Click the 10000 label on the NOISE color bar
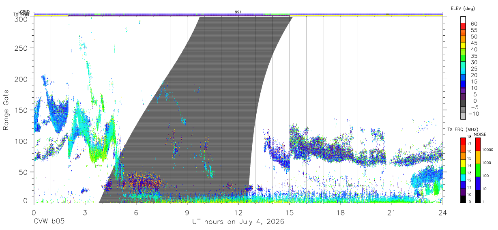The height and width of the screenshot is (230, 498). (488, 150)
